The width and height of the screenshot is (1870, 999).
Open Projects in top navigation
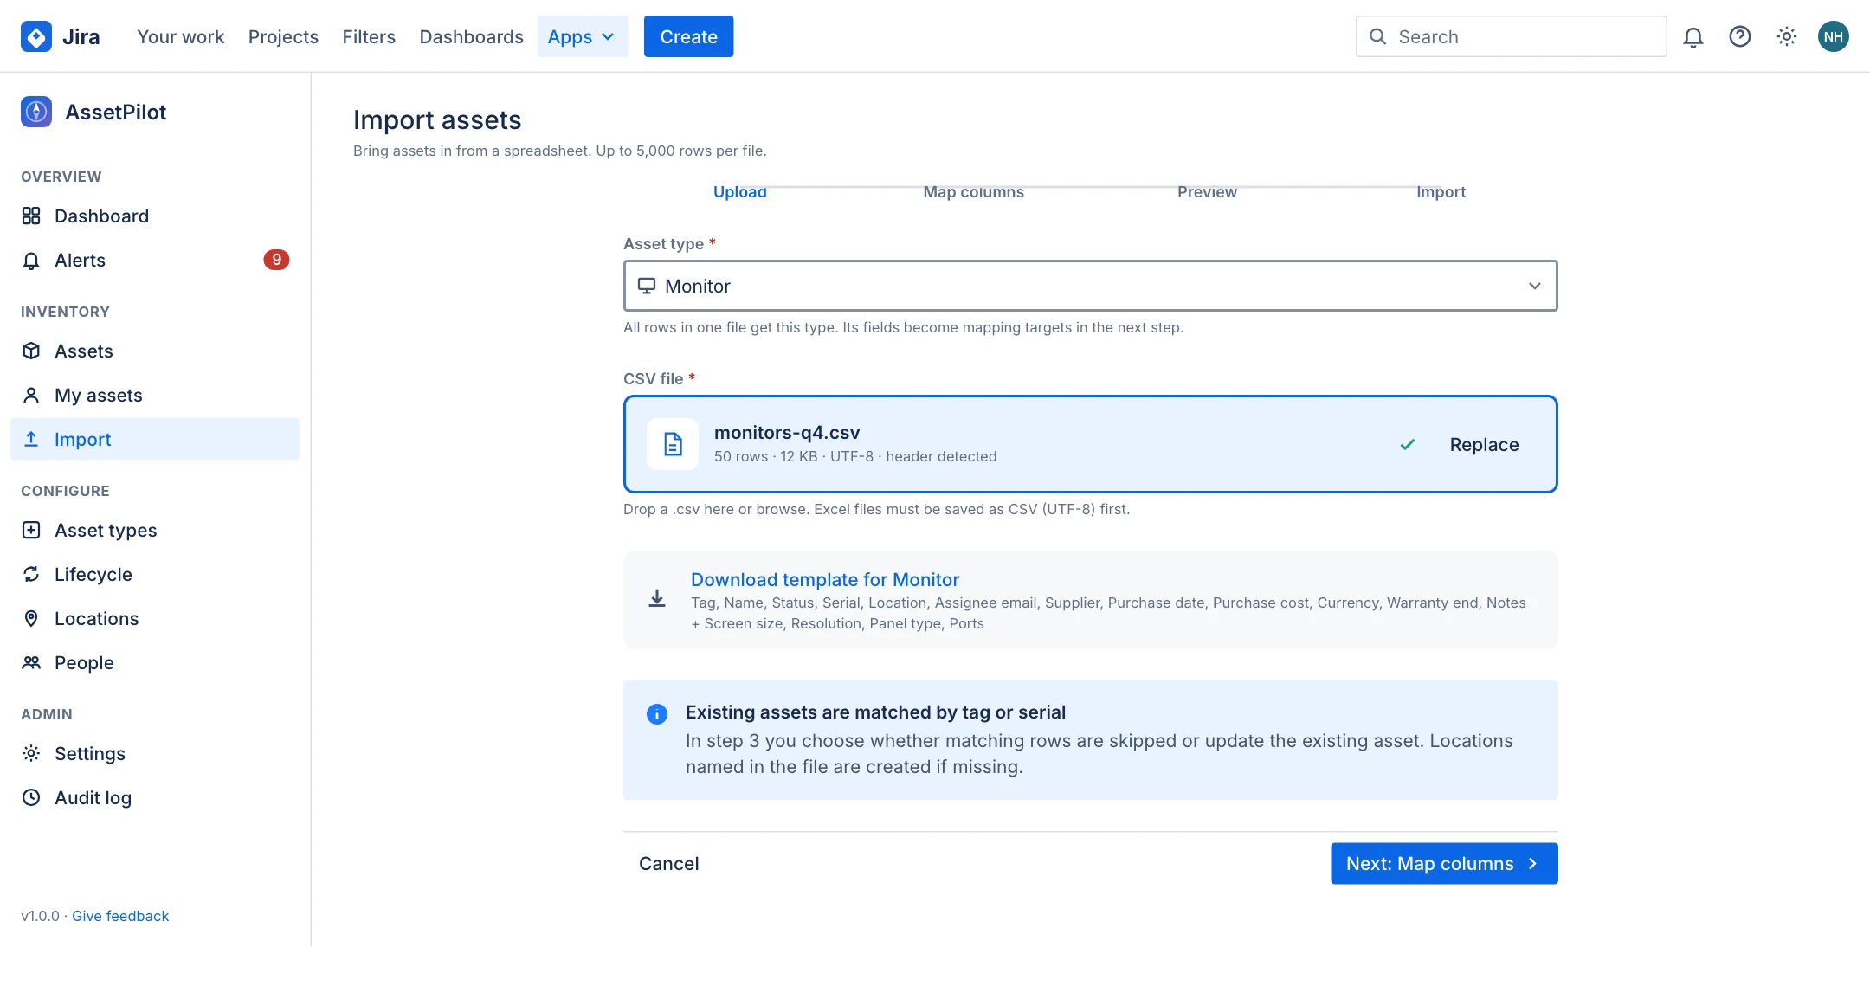pyautogui.click(x=283, y=36)
